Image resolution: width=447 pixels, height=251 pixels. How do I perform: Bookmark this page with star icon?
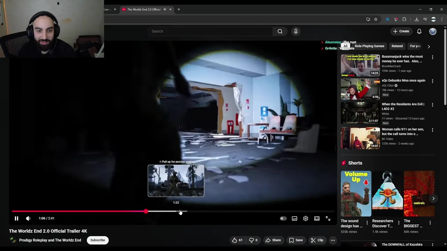(376, 19)
